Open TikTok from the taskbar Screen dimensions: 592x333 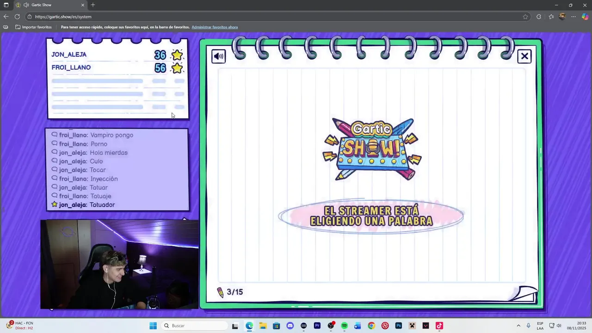[x=439, y=326]
